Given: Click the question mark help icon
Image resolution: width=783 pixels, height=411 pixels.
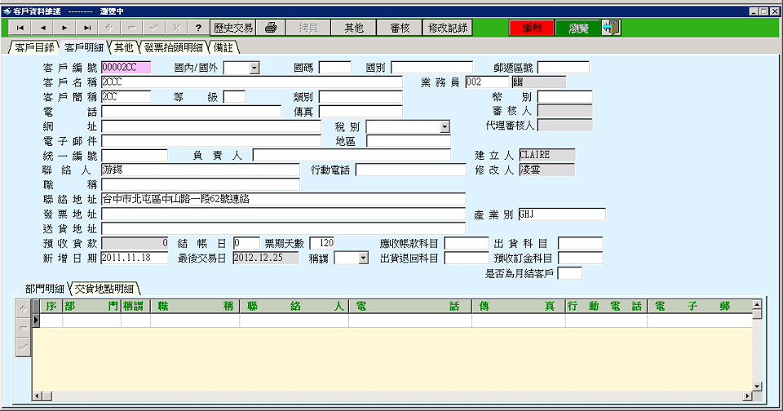Looking at the screenshot, I should [198, 28].
